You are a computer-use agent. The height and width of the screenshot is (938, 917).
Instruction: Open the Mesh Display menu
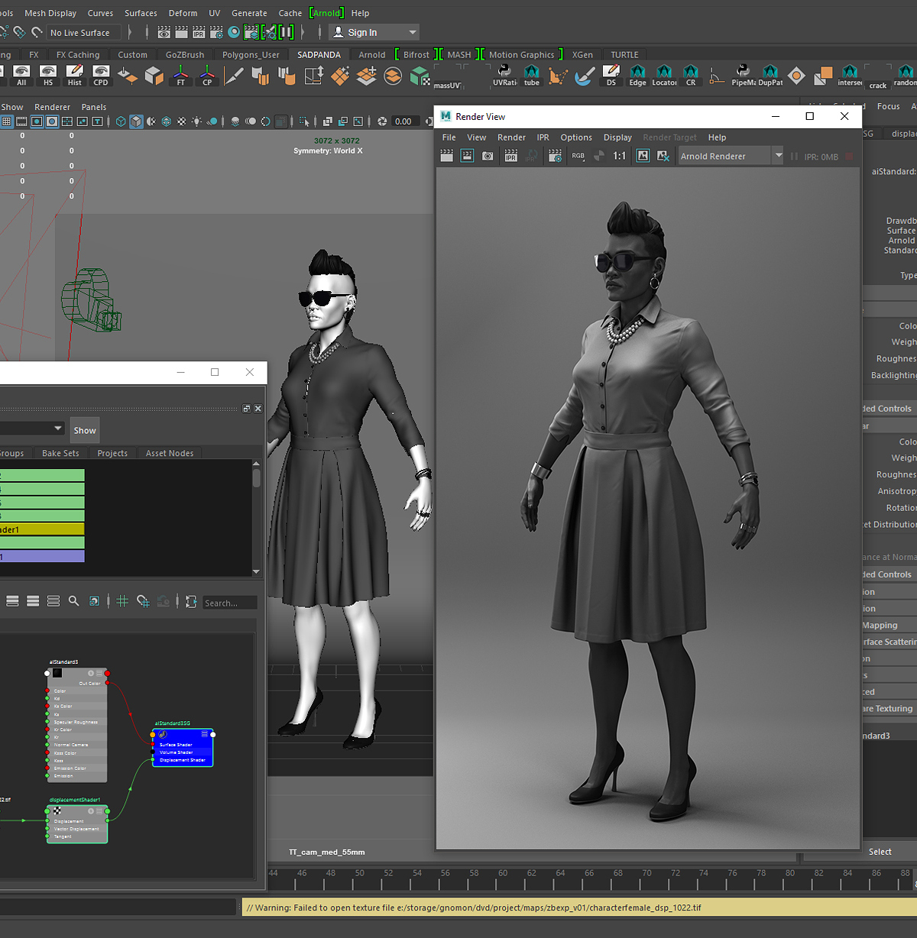coord(50,13)
